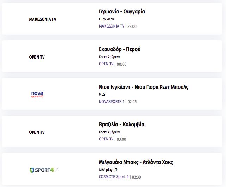The width and height of the screenshot is (226, 187).
Task: Click the ΜΑΚΕΔΟΝΙΑ TV channel logo text
Action: [x=43, y=19]
